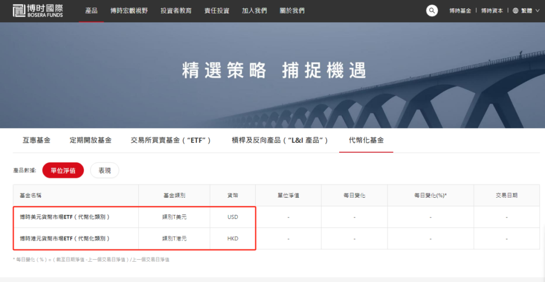This screenshot has width=545, height=282.
Task: Follow the 博時資本 link
Action: (x=492, y=11)
